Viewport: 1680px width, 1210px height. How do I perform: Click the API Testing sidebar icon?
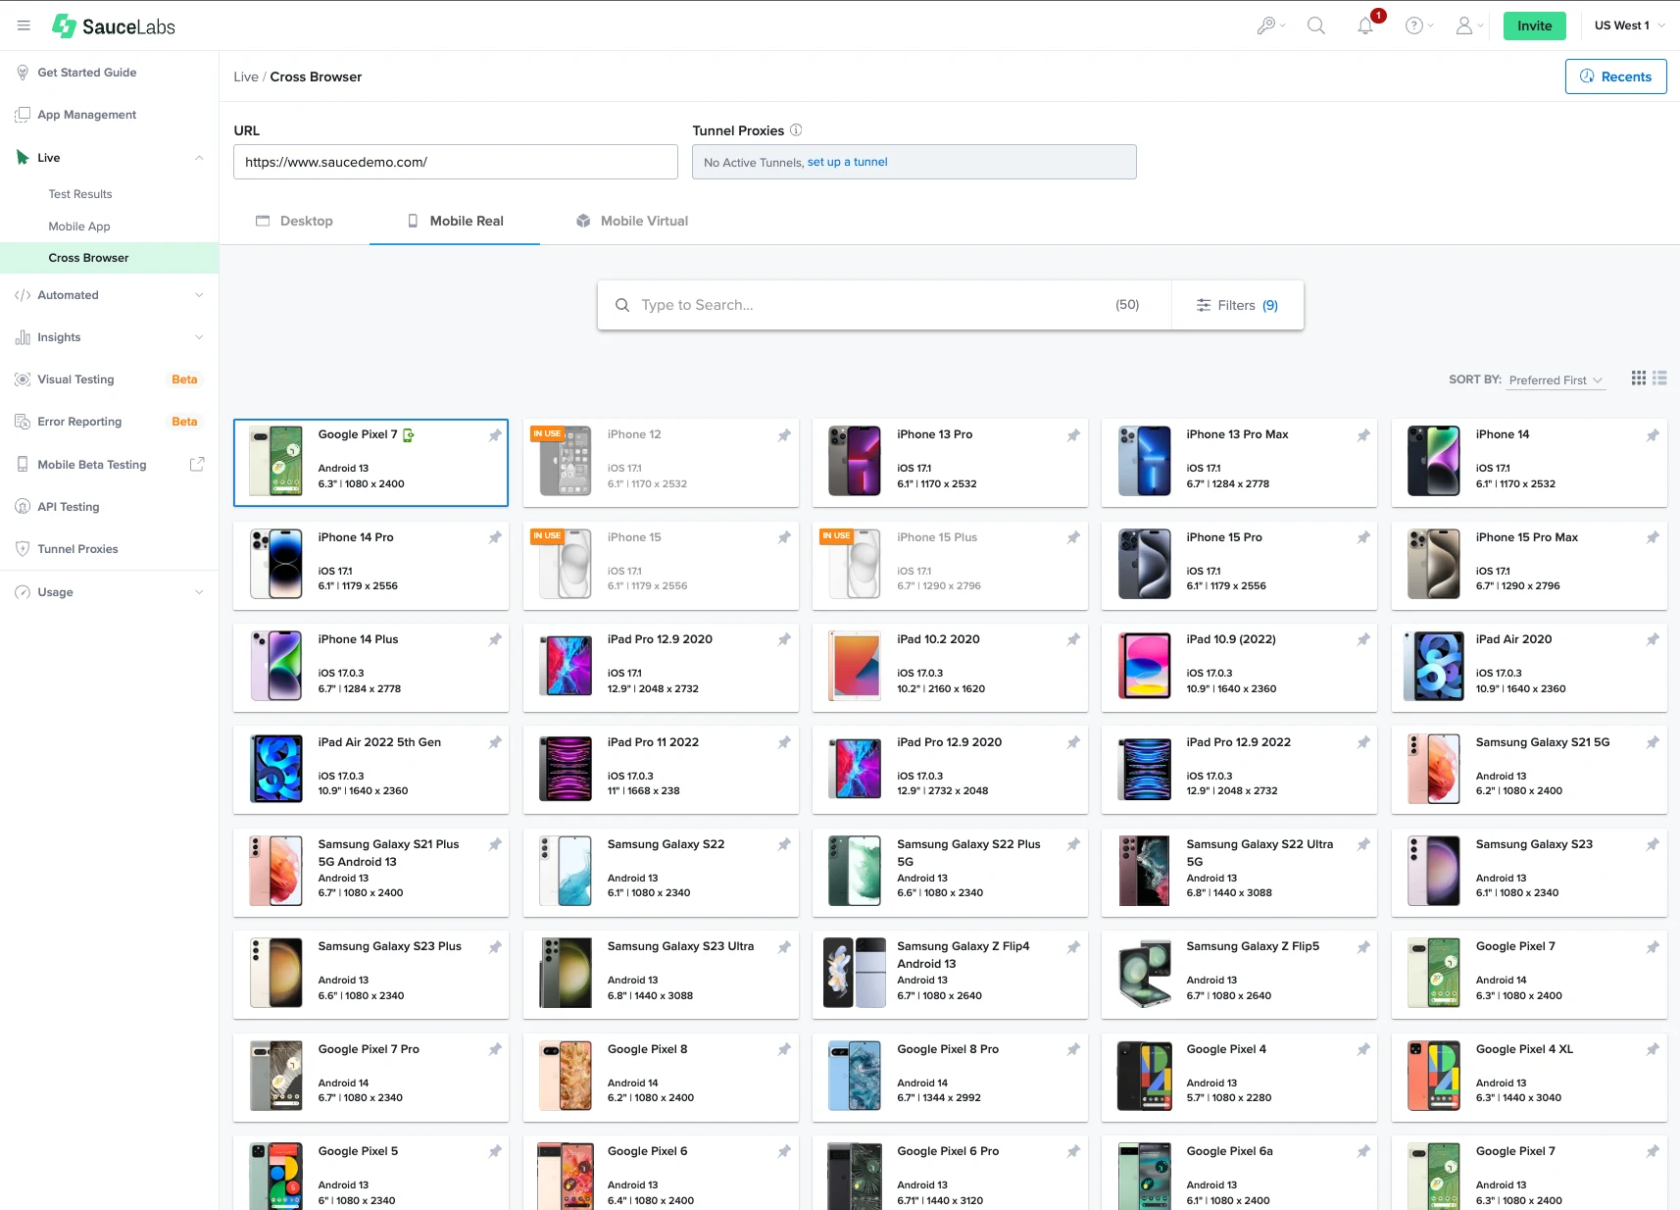pyautogui.click(x=23, y=507)
